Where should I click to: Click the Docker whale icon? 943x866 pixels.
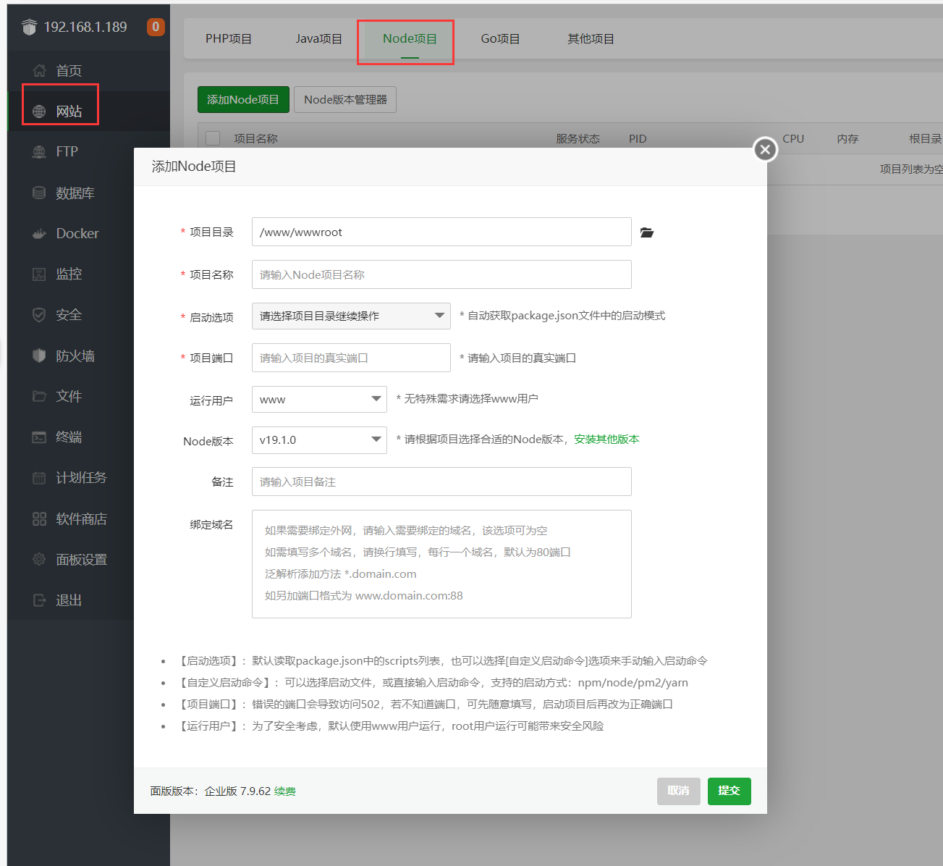click(39, 233)
